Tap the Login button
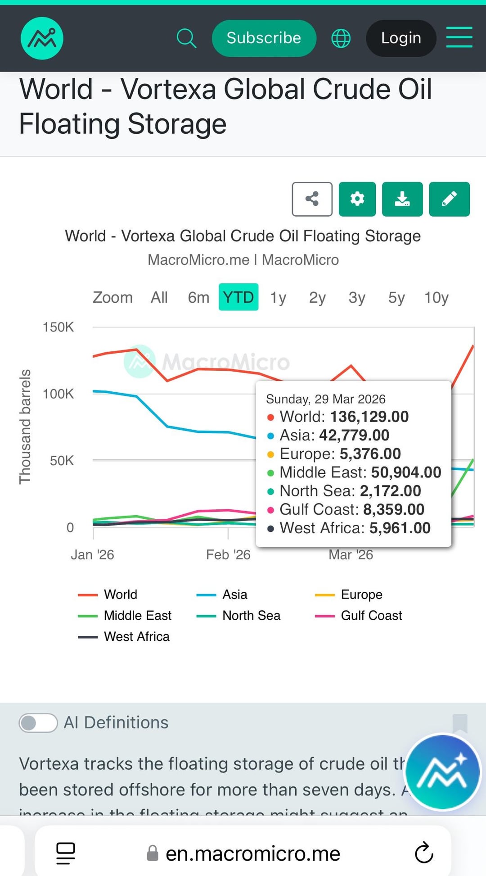Viewport: 486px width, 876px height. point(401,38)
